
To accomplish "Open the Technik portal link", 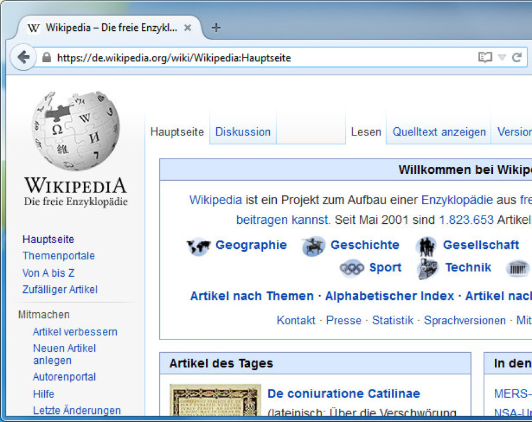I will [x=468, y=267].
